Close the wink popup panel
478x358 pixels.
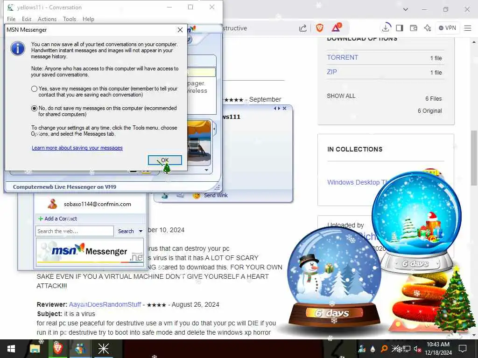click(284, 108)
